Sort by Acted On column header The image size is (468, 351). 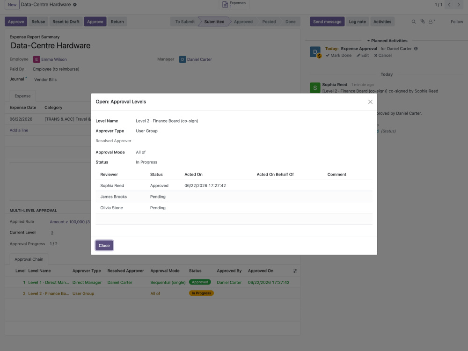click(x=193, y=174)
